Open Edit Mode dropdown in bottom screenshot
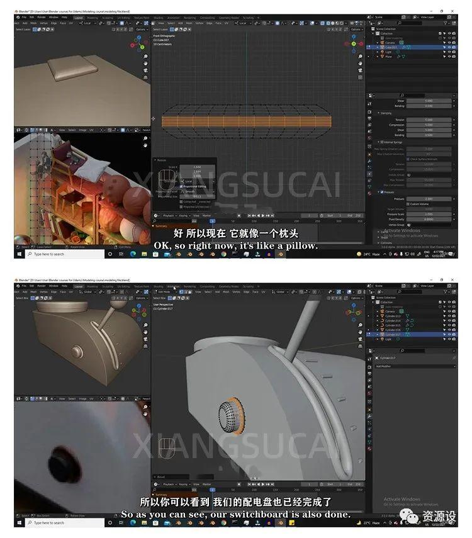 tap(164, 291)
